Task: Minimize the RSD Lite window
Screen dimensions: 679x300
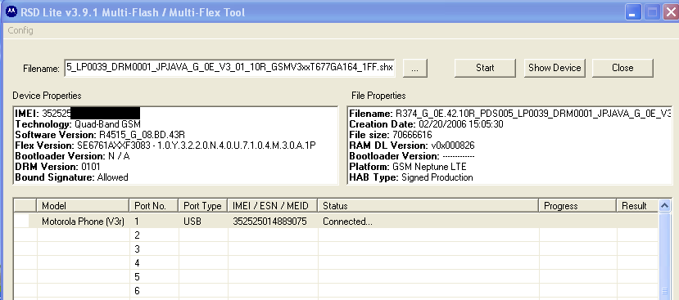Action: click(x=633, y=12)
